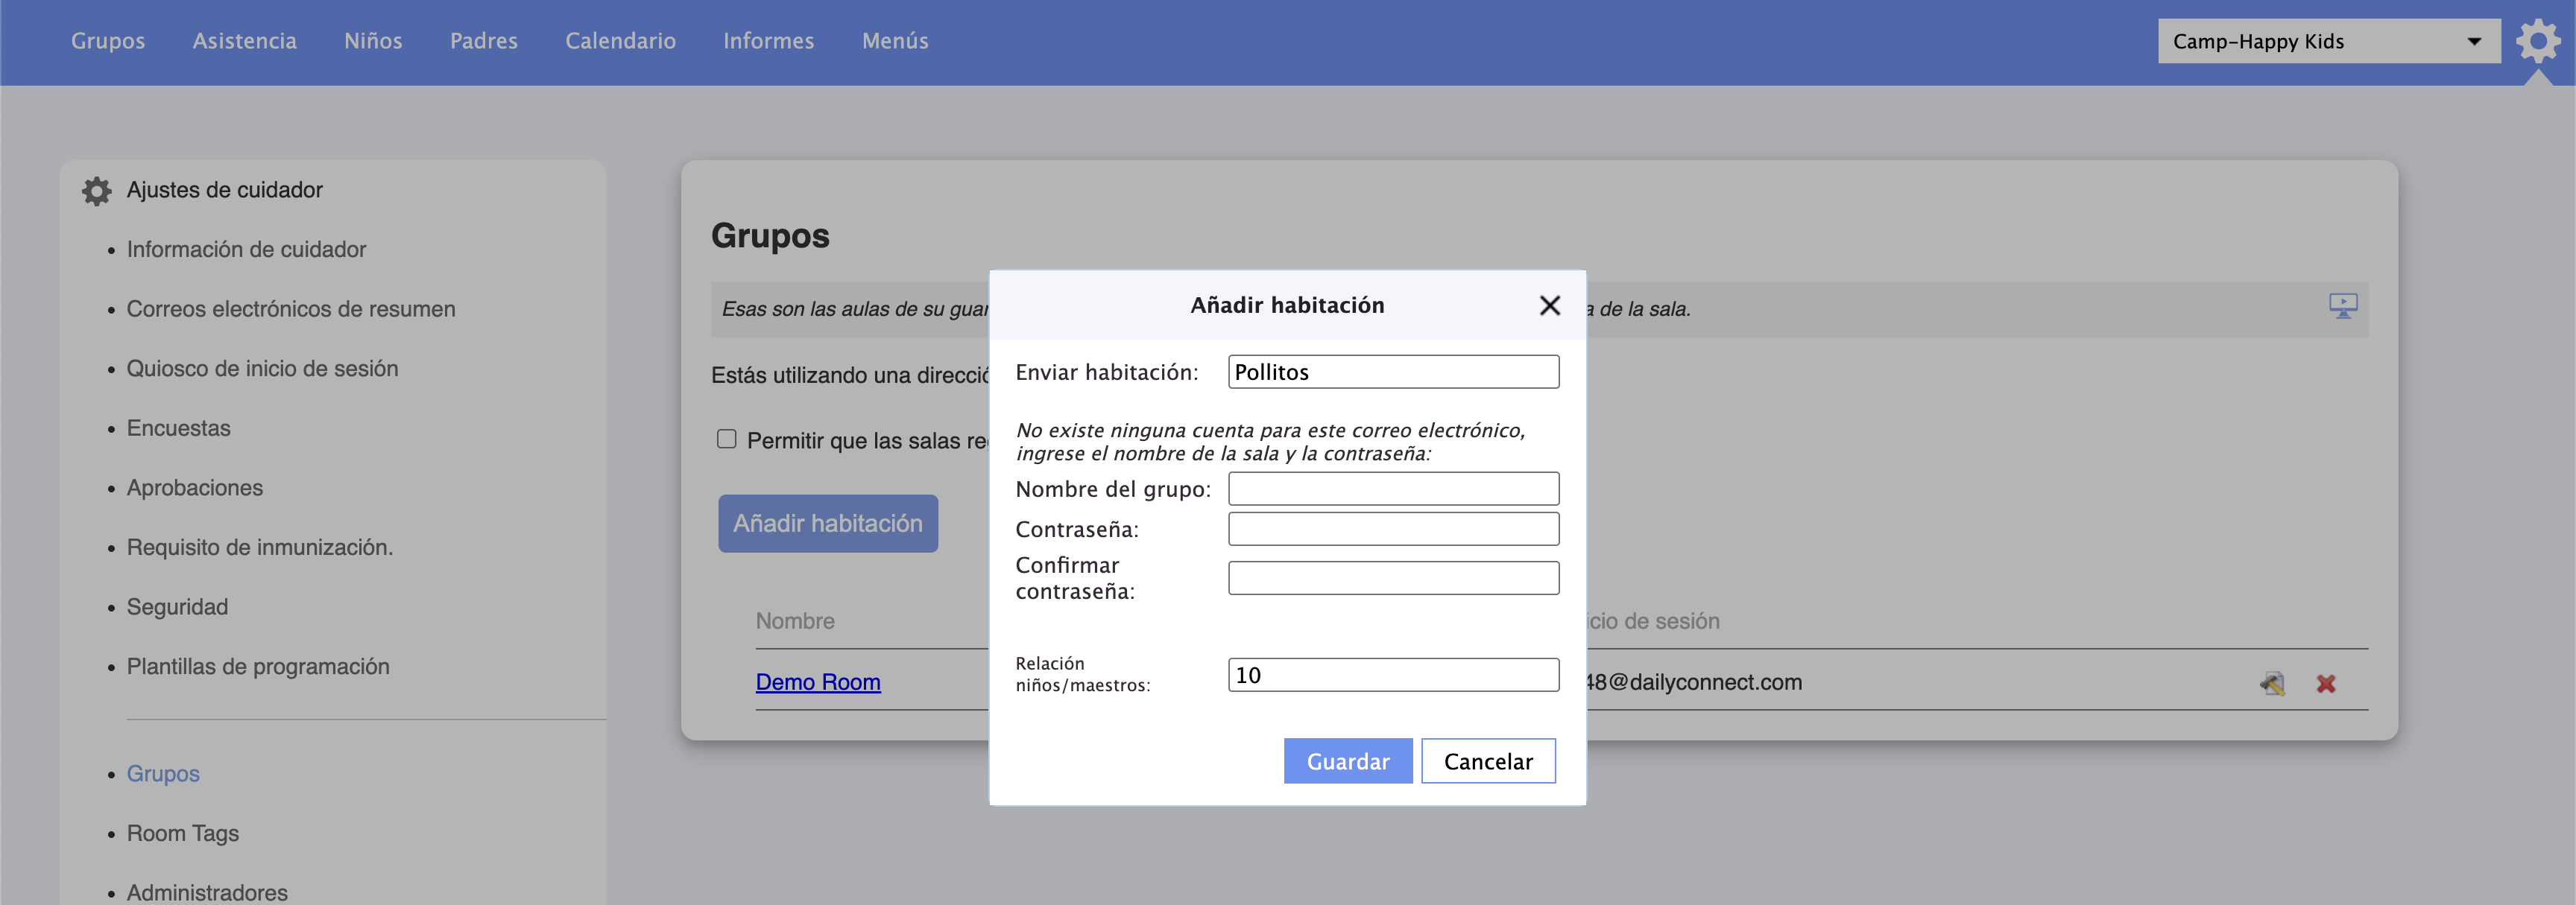This screenshot has width=2576, height=905.
Task: Select Seguridad in settings sidebar
Action: point(177,607)
